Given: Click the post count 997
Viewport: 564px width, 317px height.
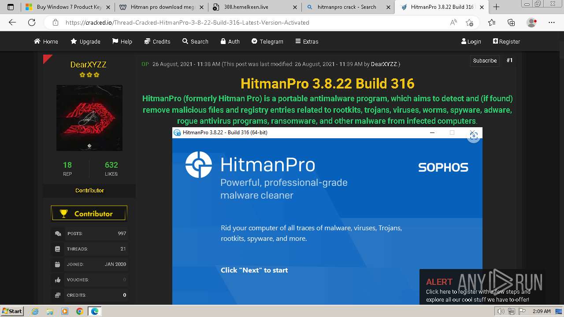Looking at the screenshot, I should (122, 233).
